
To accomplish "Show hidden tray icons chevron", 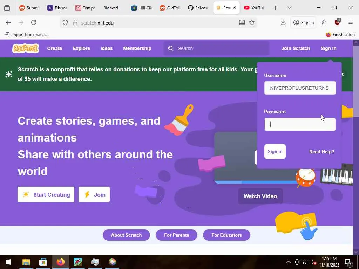I will click(x=289, y=262).
